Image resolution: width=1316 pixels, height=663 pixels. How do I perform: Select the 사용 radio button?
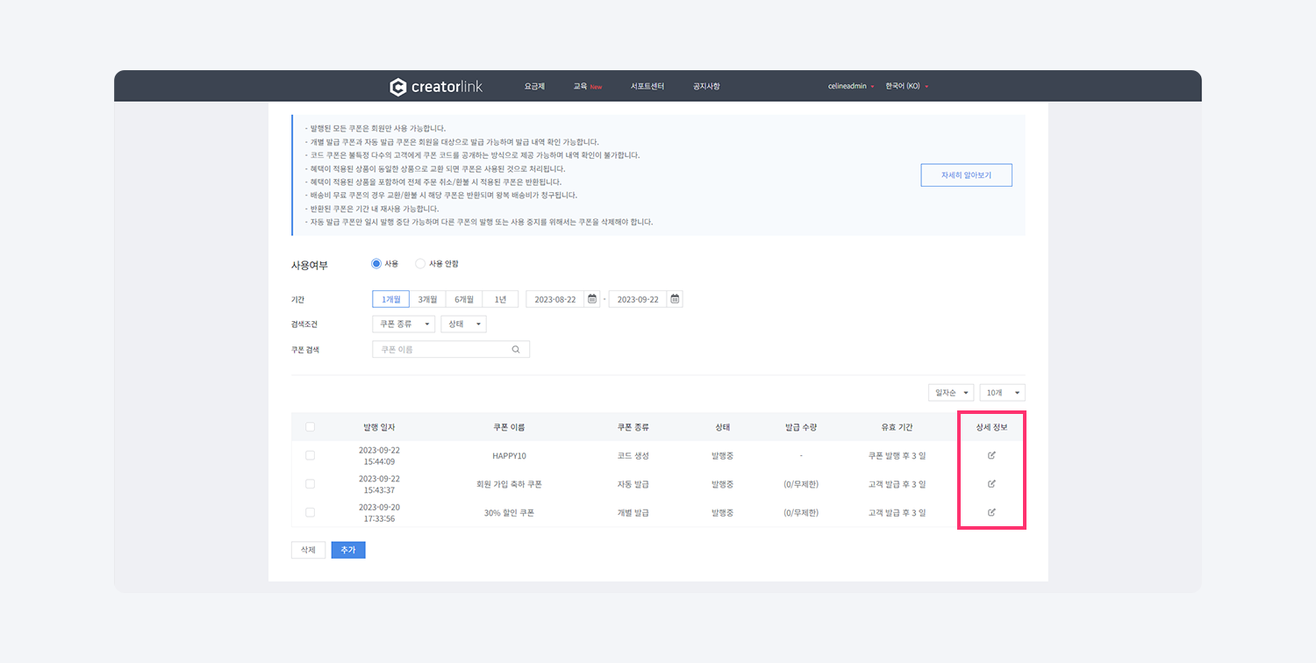(x=376, y=264)
